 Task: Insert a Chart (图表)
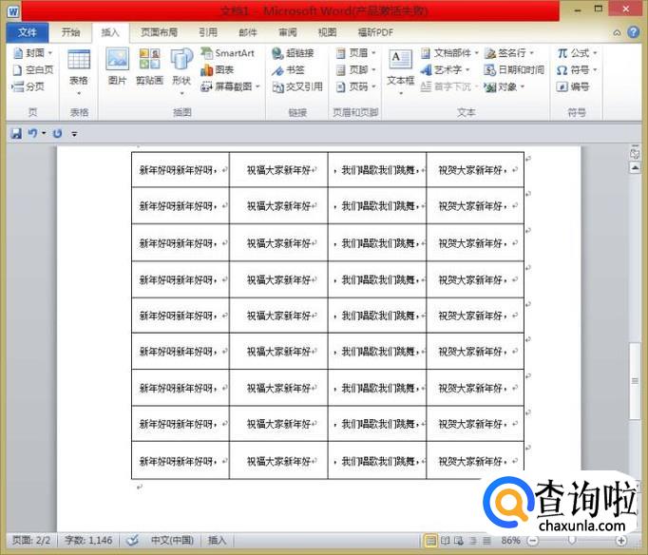pyautogui.click(x=218, y=69)
